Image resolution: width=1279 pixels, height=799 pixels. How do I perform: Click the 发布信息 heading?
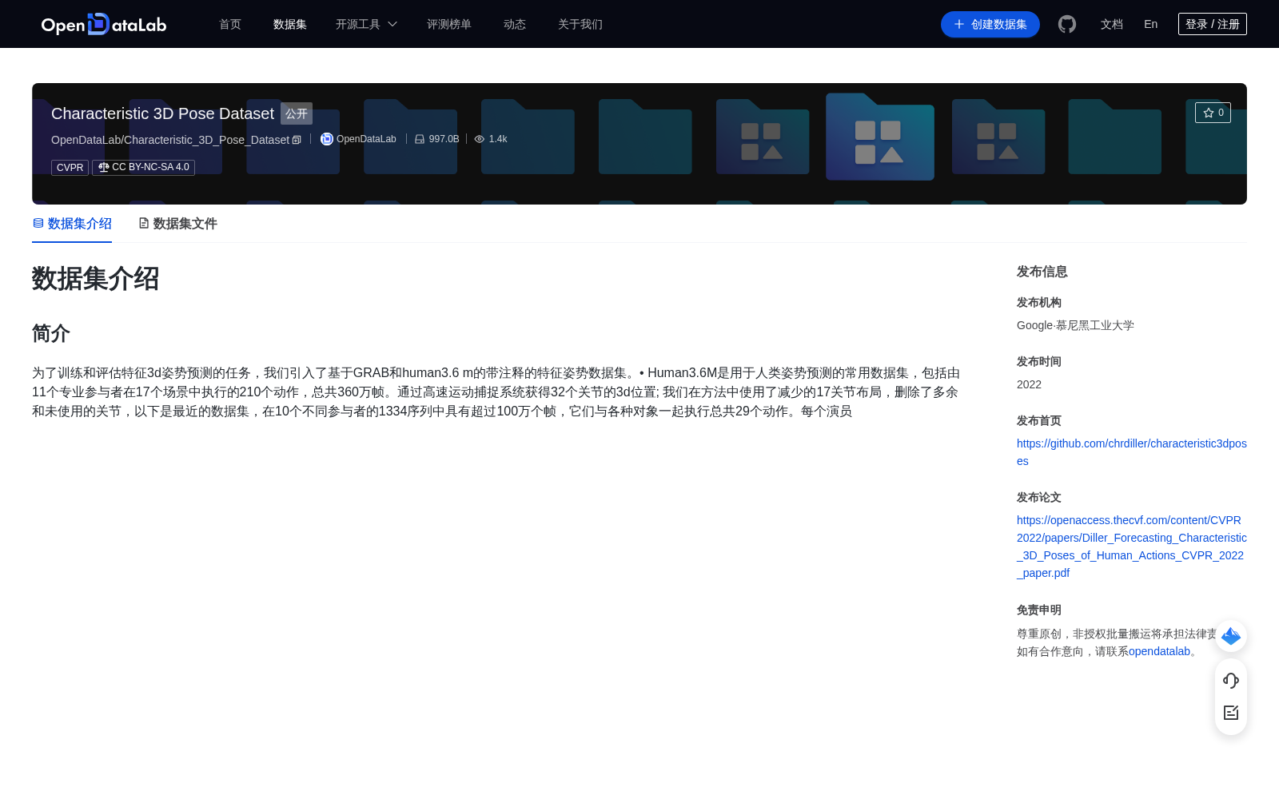(1042, 272)
